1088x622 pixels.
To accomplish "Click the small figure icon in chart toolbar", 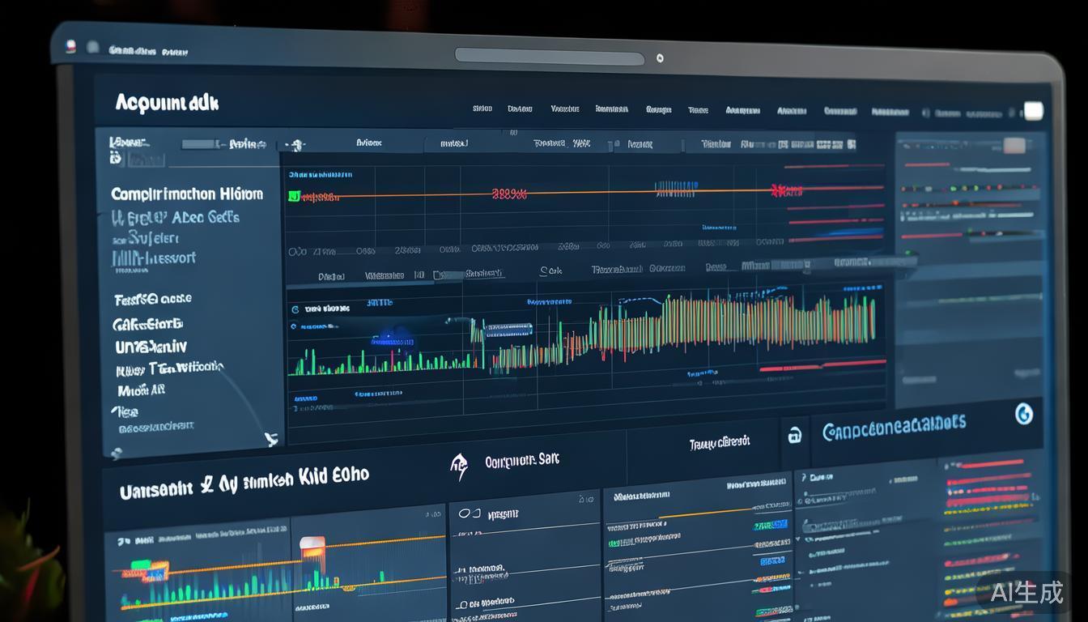I will click(x=297, y=145).
